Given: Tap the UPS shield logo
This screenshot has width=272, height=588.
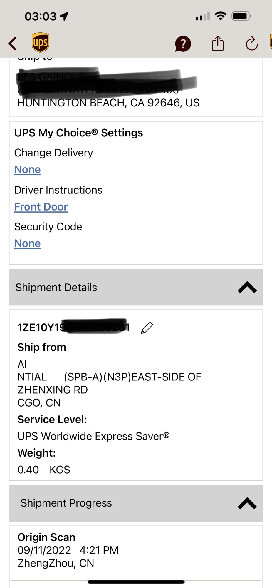Looking at the screenshot, I should [40, 43].
